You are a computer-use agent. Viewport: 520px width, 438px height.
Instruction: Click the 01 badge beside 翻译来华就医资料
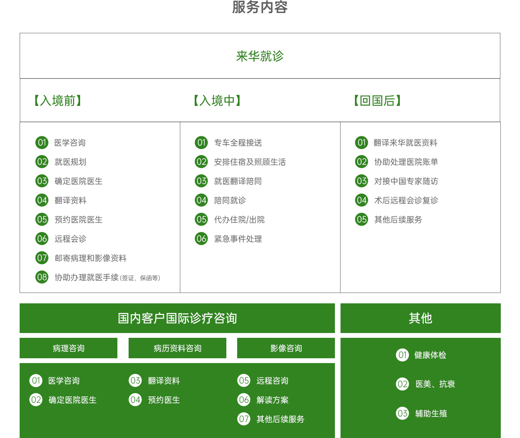pos(361,143)
